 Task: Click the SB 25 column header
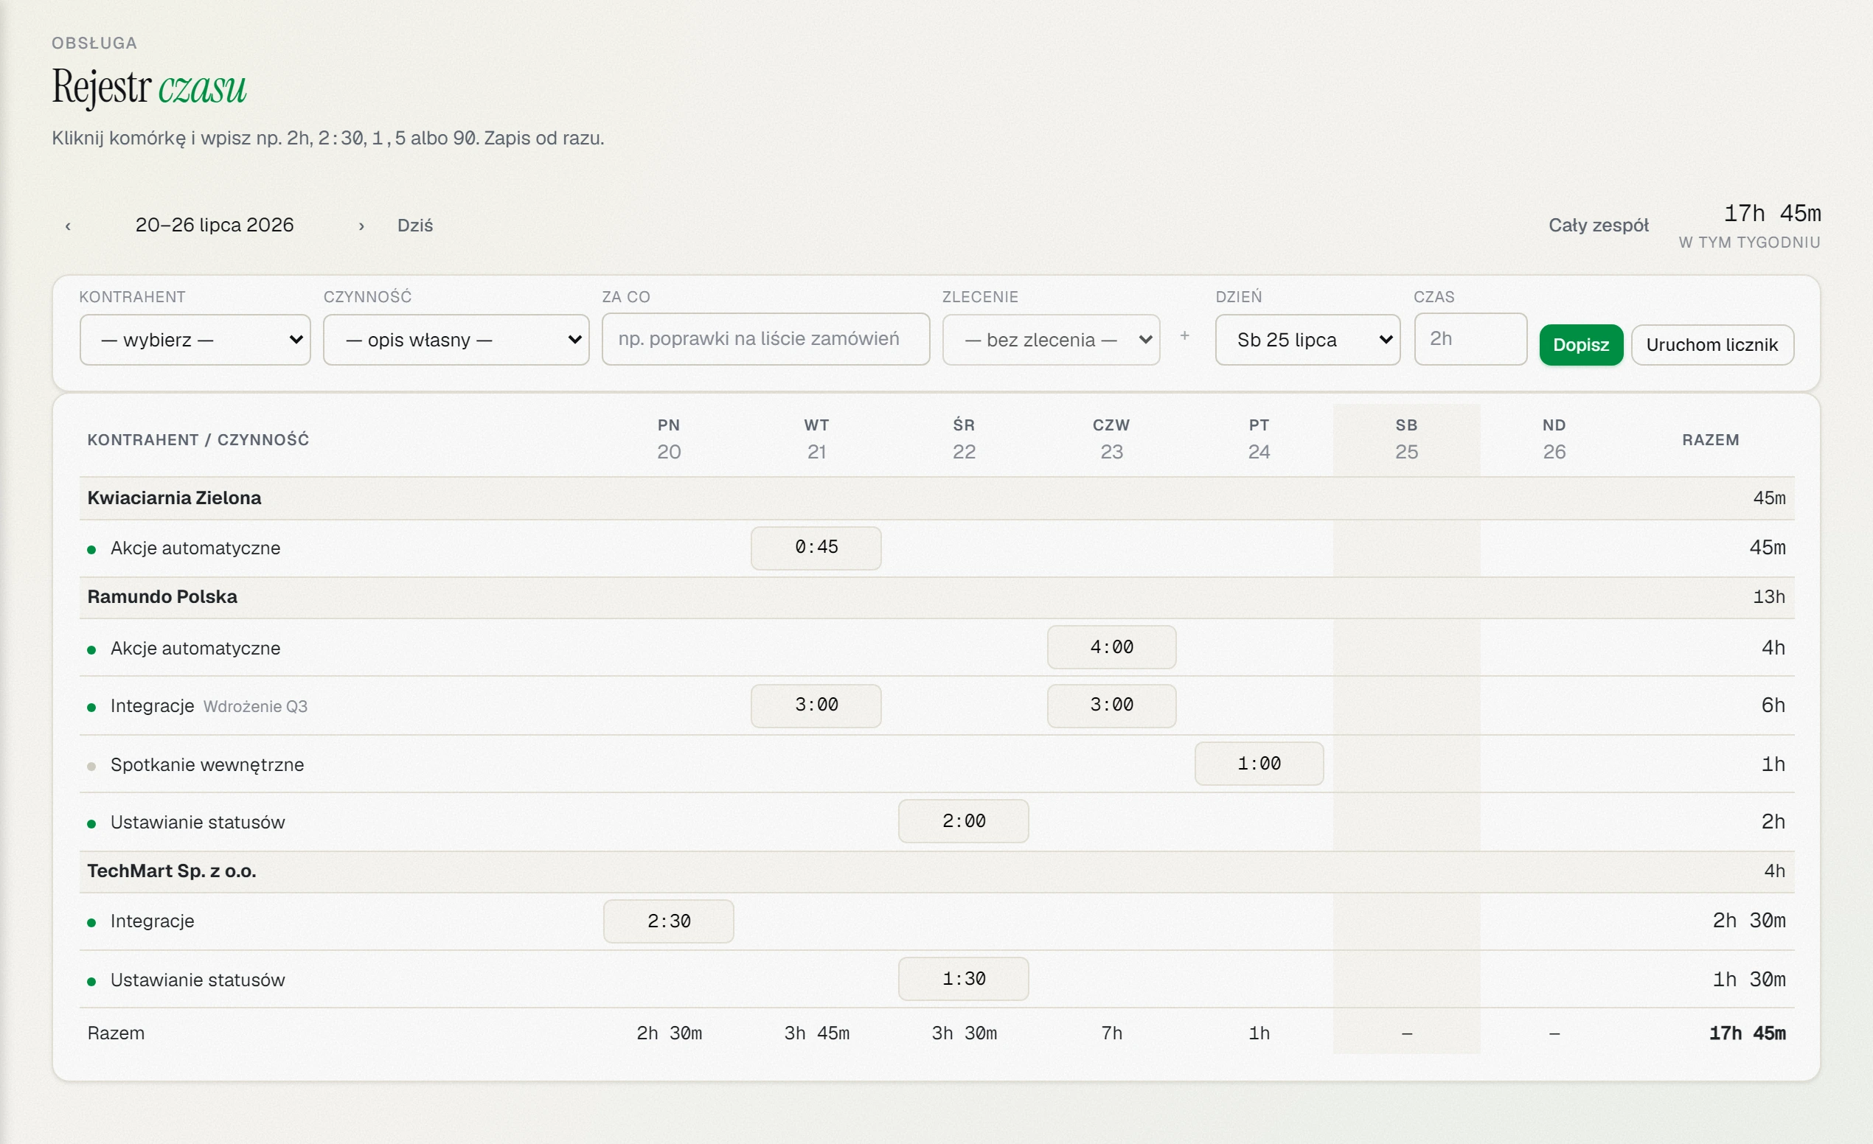tap(1406, 439)
